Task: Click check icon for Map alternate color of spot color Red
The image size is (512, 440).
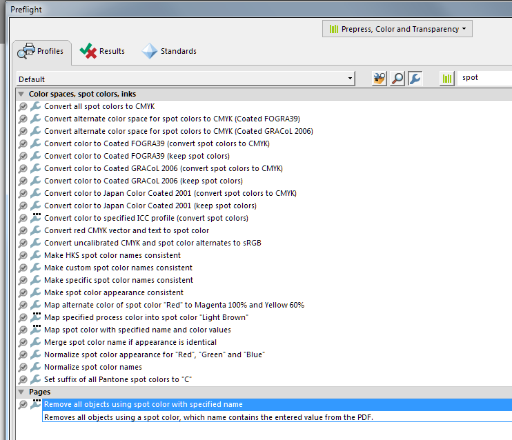Action: 23,306
